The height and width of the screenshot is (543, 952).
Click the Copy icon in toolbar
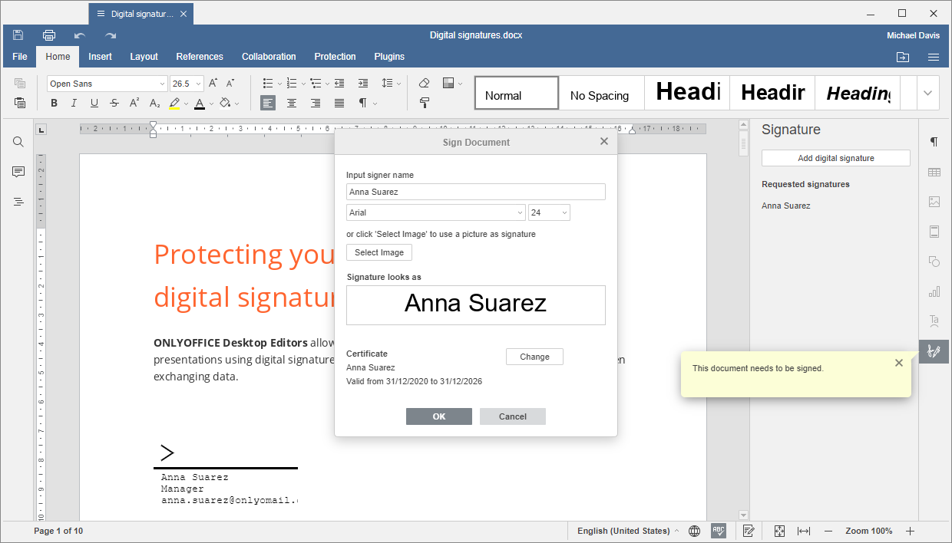pyautogui.click(x=20, y=84)
